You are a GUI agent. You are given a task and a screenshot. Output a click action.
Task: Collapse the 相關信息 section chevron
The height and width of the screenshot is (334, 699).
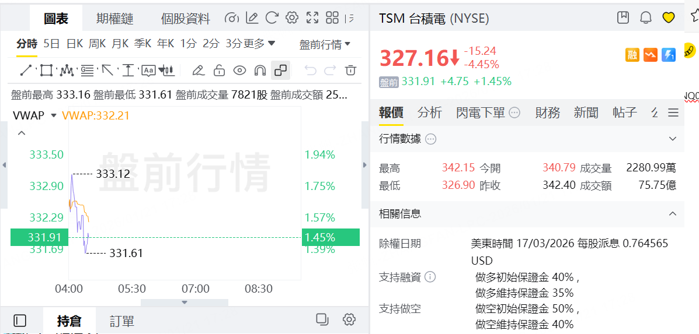673,214
